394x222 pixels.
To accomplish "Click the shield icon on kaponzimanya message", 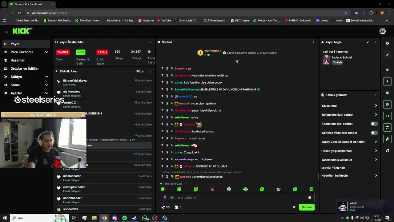I will (x=172, y=159).
